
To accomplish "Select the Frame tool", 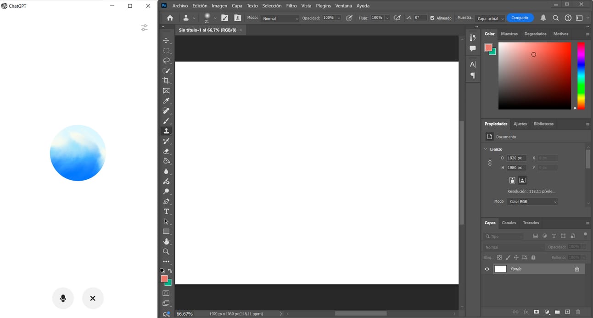I will click(x=166, y=91).
